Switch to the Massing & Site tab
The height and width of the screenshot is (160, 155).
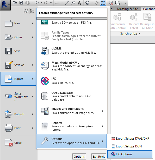point(127,9)
